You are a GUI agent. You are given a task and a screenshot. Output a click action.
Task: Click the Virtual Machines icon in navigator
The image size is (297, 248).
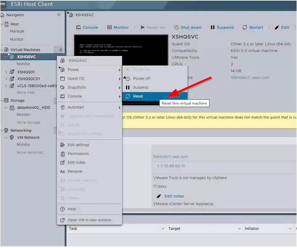pyautogui.click(x=6, y=50)
